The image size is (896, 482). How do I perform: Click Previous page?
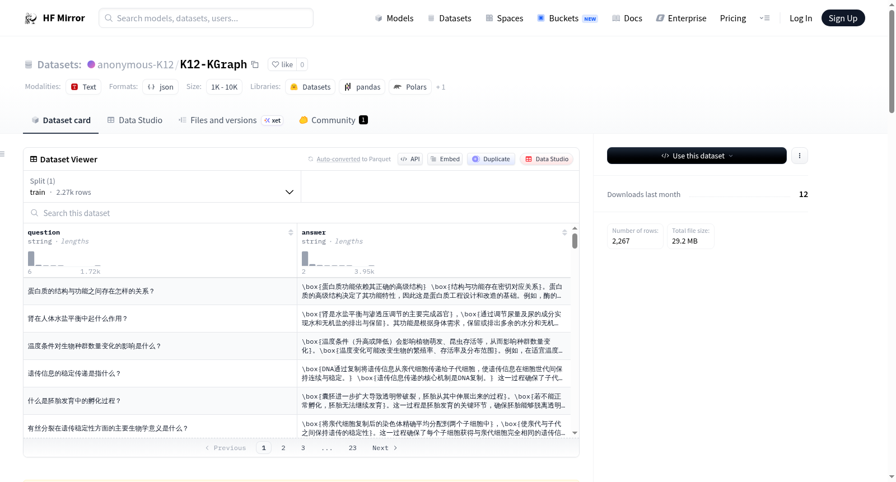tap(226, 448)
